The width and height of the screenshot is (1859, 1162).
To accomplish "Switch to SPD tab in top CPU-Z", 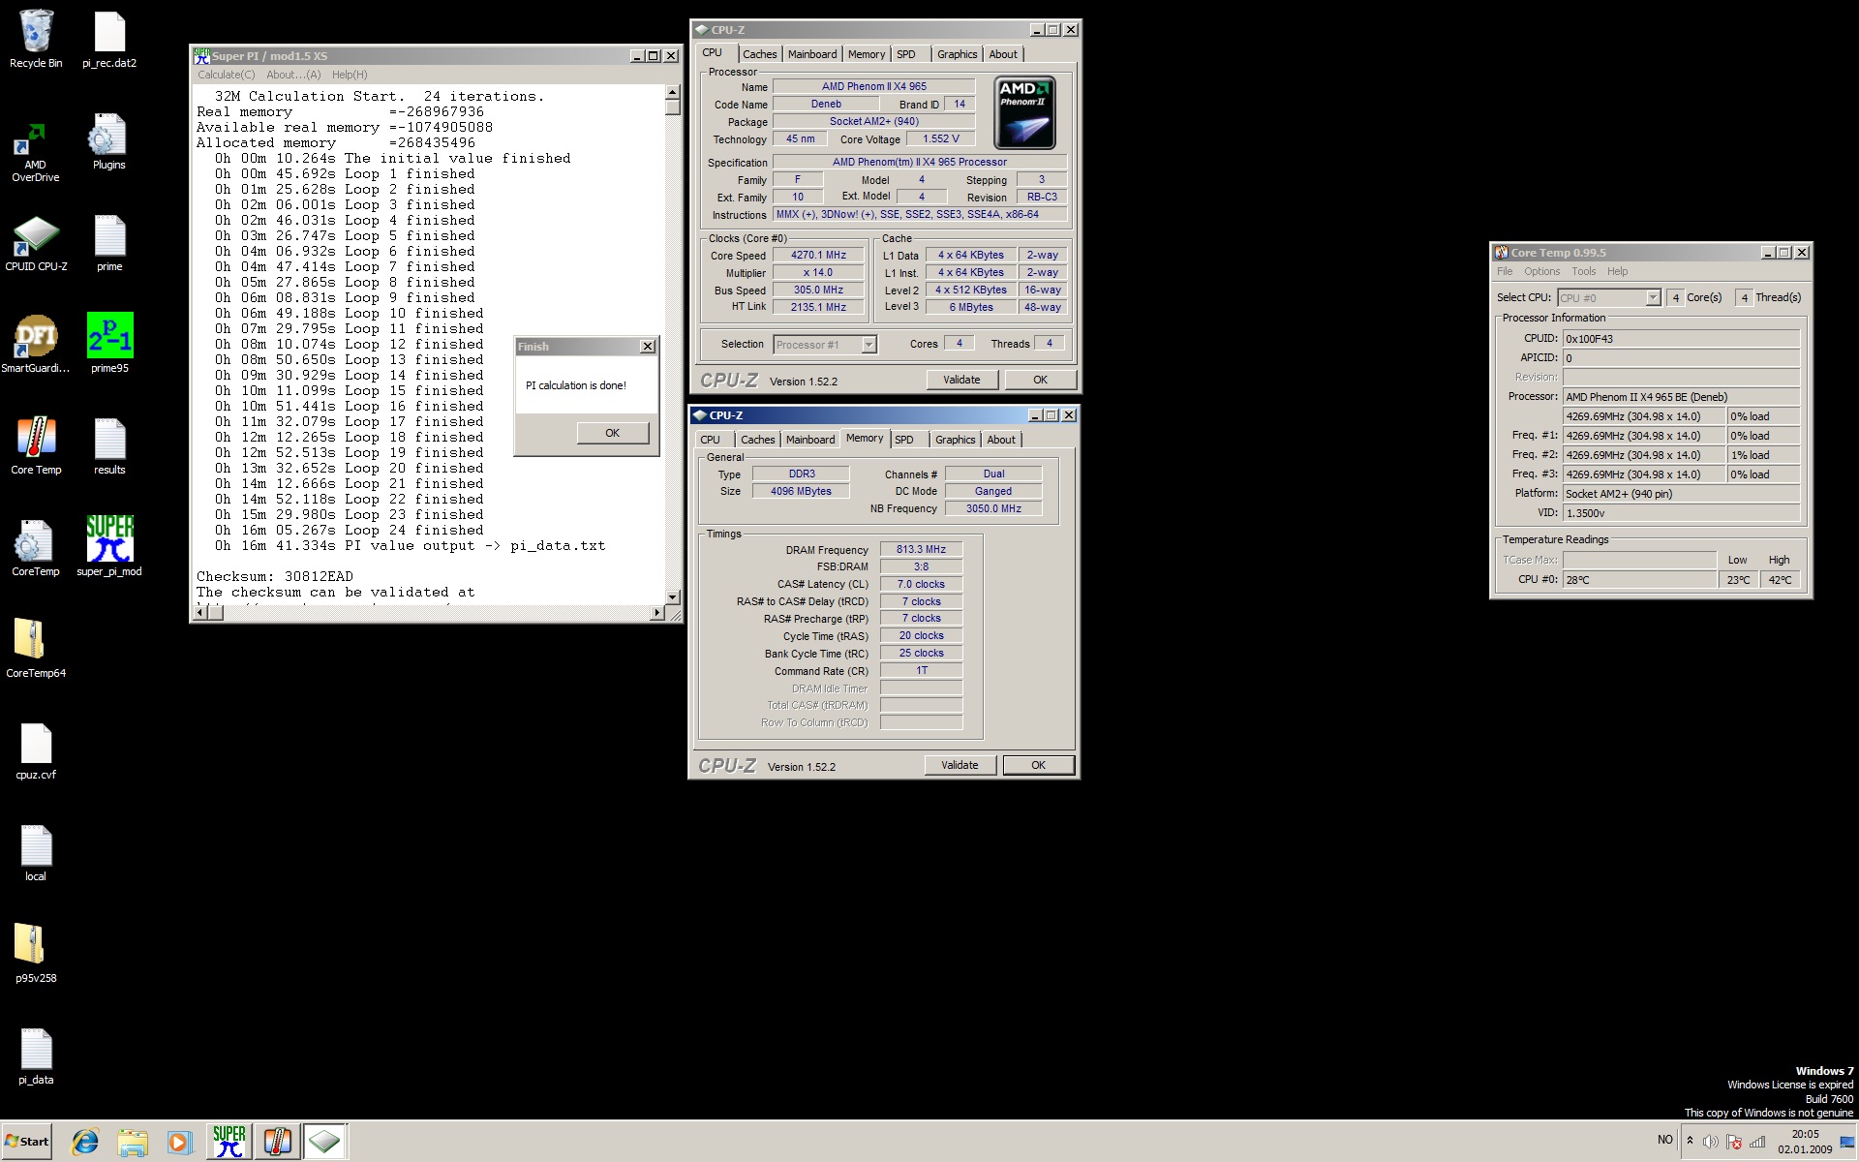I will (906, 54).
